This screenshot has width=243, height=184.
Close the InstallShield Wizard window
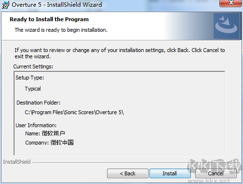click(x=231, y=3)
